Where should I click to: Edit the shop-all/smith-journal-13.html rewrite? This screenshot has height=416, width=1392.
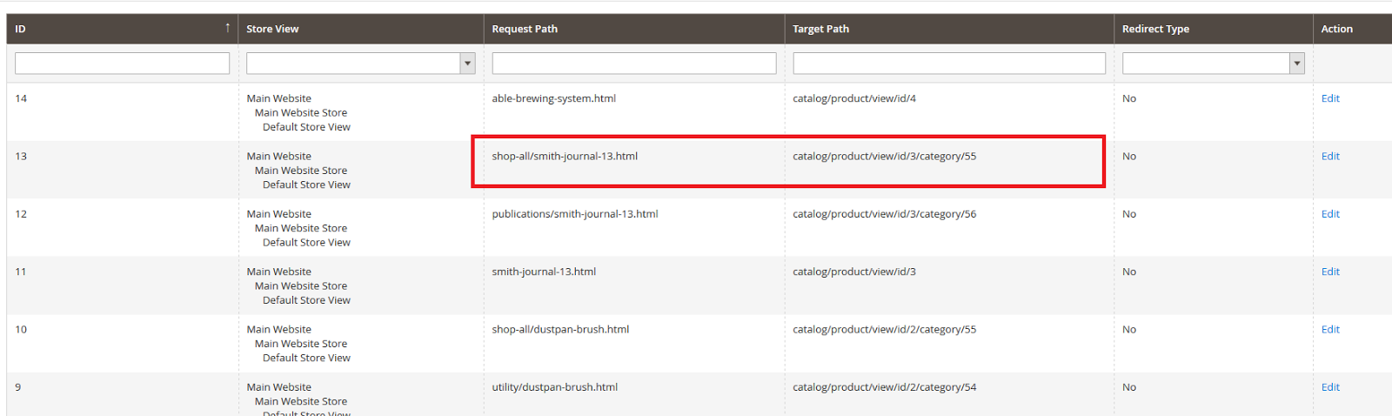[1330, 156]
